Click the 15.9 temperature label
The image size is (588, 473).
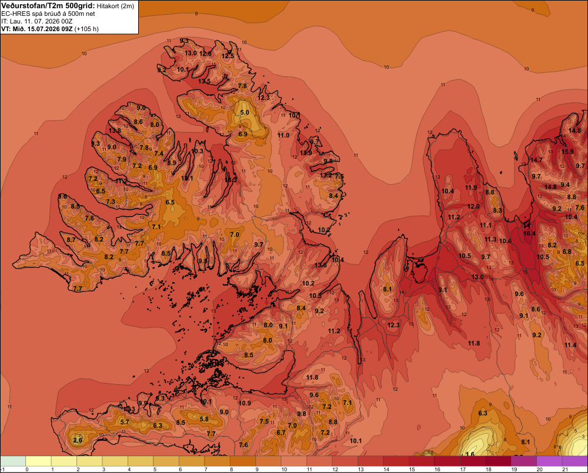point(567,152)
